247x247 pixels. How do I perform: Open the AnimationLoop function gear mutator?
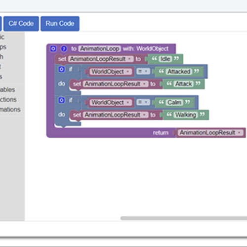point(53,49)
